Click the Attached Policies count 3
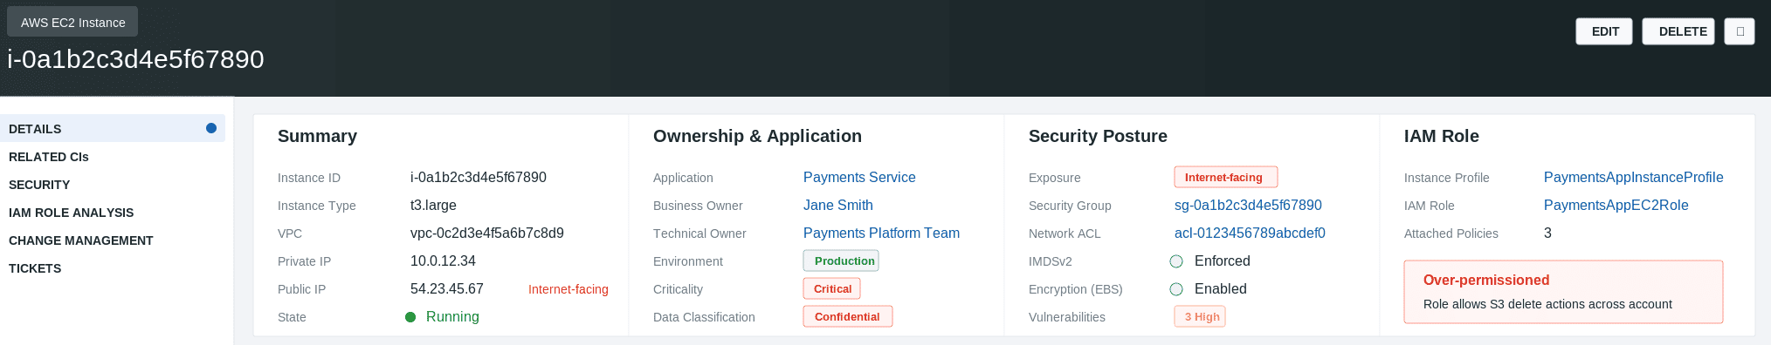 pos(1547,233)
